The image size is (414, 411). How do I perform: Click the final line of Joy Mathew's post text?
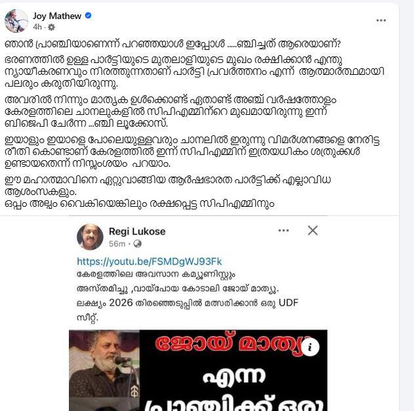tap(139, 204)
